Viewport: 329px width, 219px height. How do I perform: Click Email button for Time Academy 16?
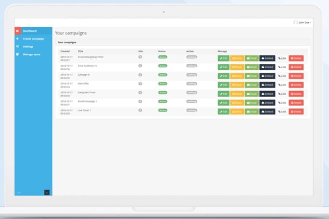tap(252, 67)
